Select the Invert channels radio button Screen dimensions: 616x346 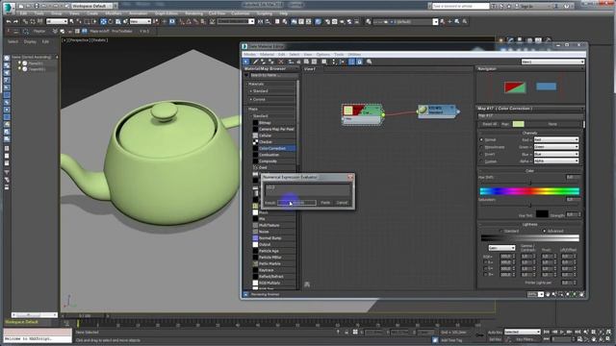point(481,154)
